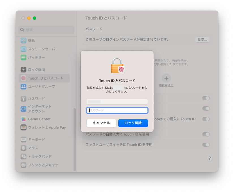Click the パスワード key icon
The image size is (234, 193).
(23, 99)
